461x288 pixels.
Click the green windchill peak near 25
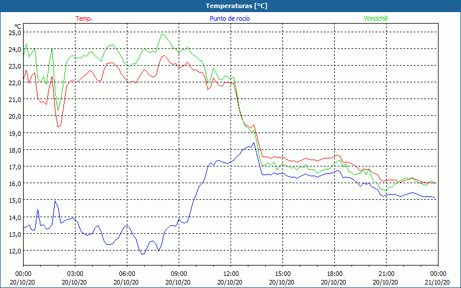tap(163, 35)
